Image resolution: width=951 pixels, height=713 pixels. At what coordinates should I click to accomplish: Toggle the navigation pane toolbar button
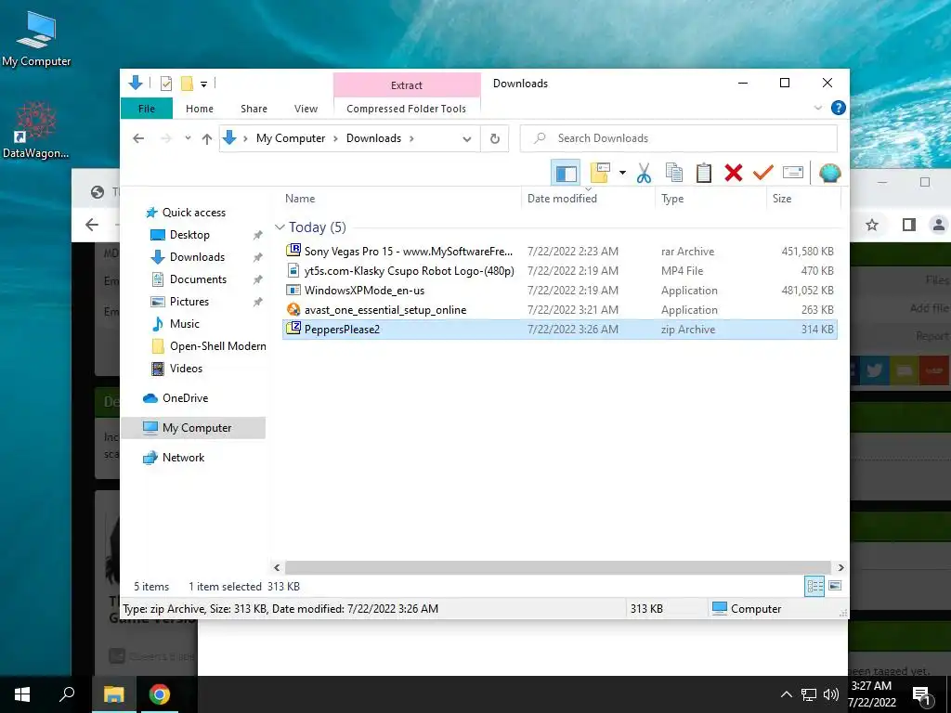(566, 174)
